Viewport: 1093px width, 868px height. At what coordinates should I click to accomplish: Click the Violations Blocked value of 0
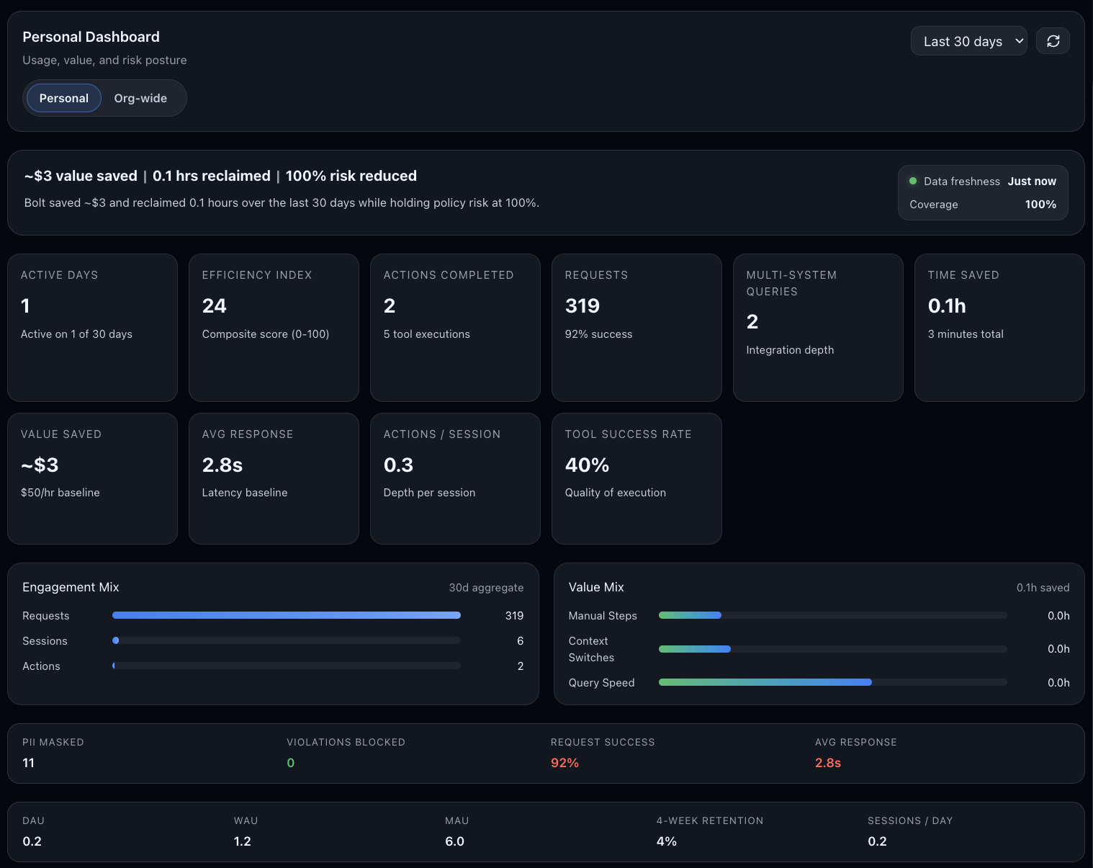(290, 762)
